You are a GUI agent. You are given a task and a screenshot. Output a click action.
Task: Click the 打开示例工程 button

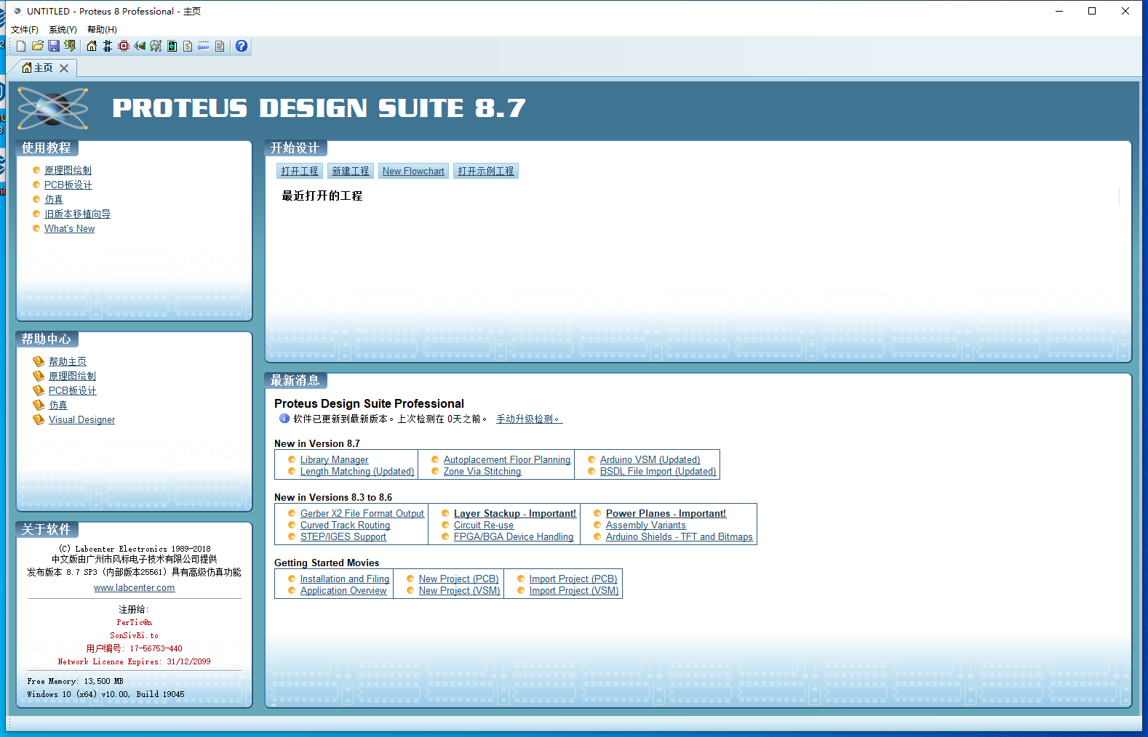(x=486, y=171)
